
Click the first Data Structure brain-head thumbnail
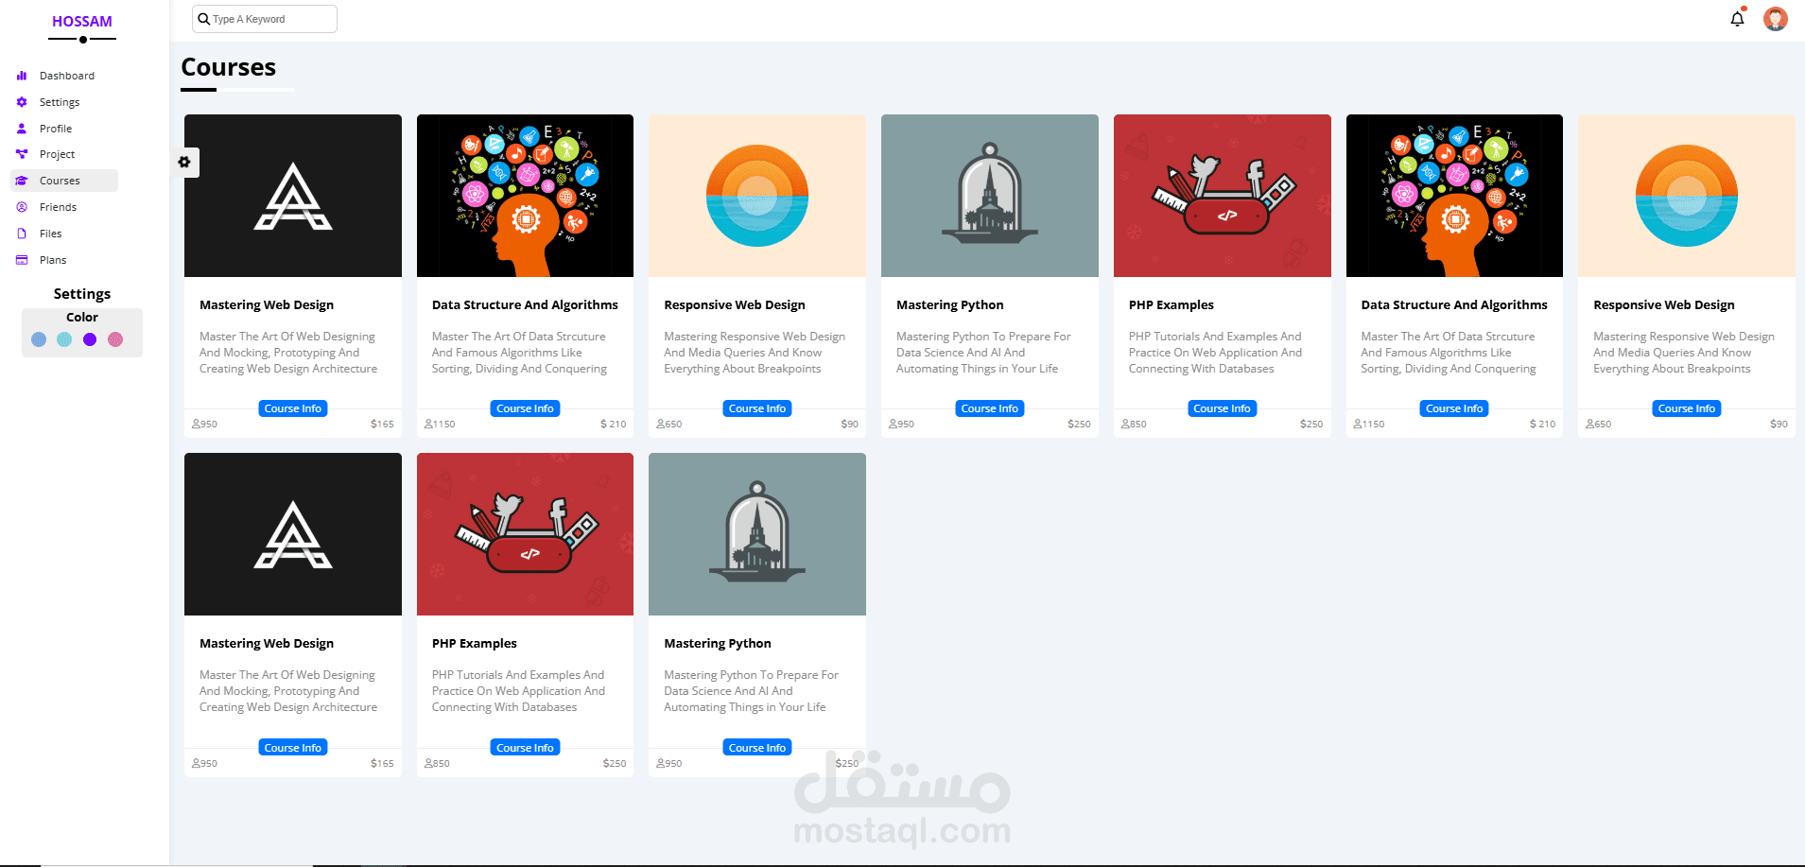pyautogui.click(x=525, y=196)
